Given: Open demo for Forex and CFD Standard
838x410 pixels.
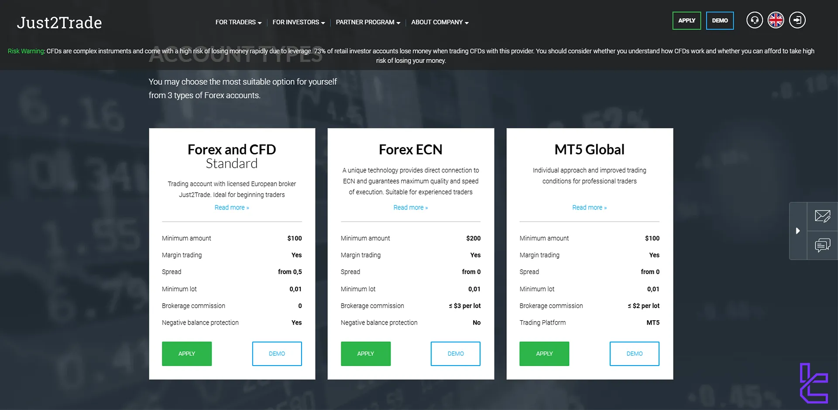Looking at the screenshot, I should click(277, 354).
